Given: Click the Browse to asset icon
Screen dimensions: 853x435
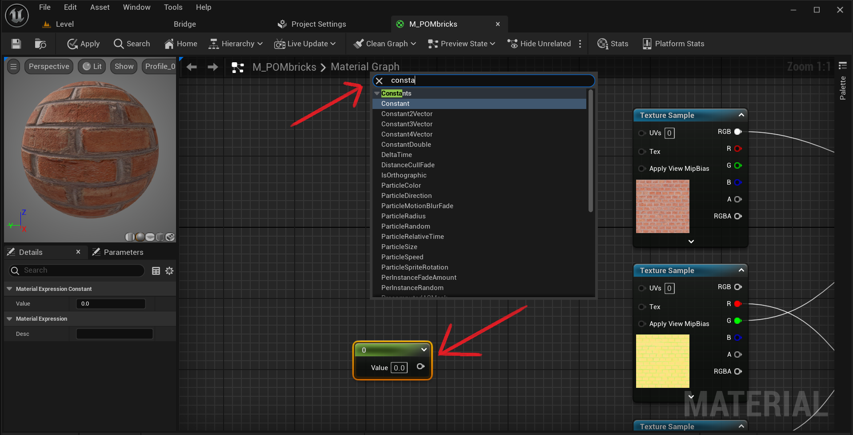Looking at the screenshot, I should [x=40, y=44].
